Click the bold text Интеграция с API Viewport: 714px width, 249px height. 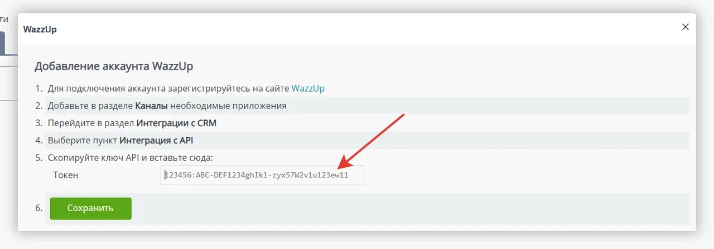point(156,140)
